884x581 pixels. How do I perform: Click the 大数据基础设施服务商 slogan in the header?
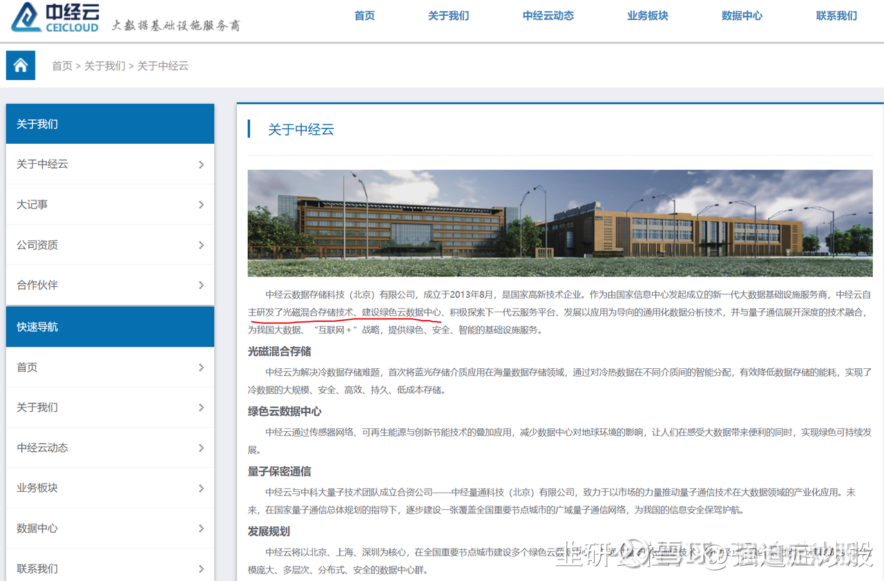(x=176, y=25)
